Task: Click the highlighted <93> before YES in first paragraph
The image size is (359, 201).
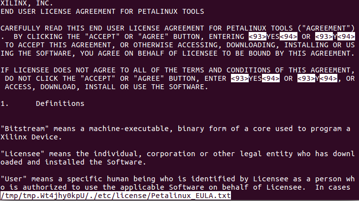Action: [x=258, y=36]
